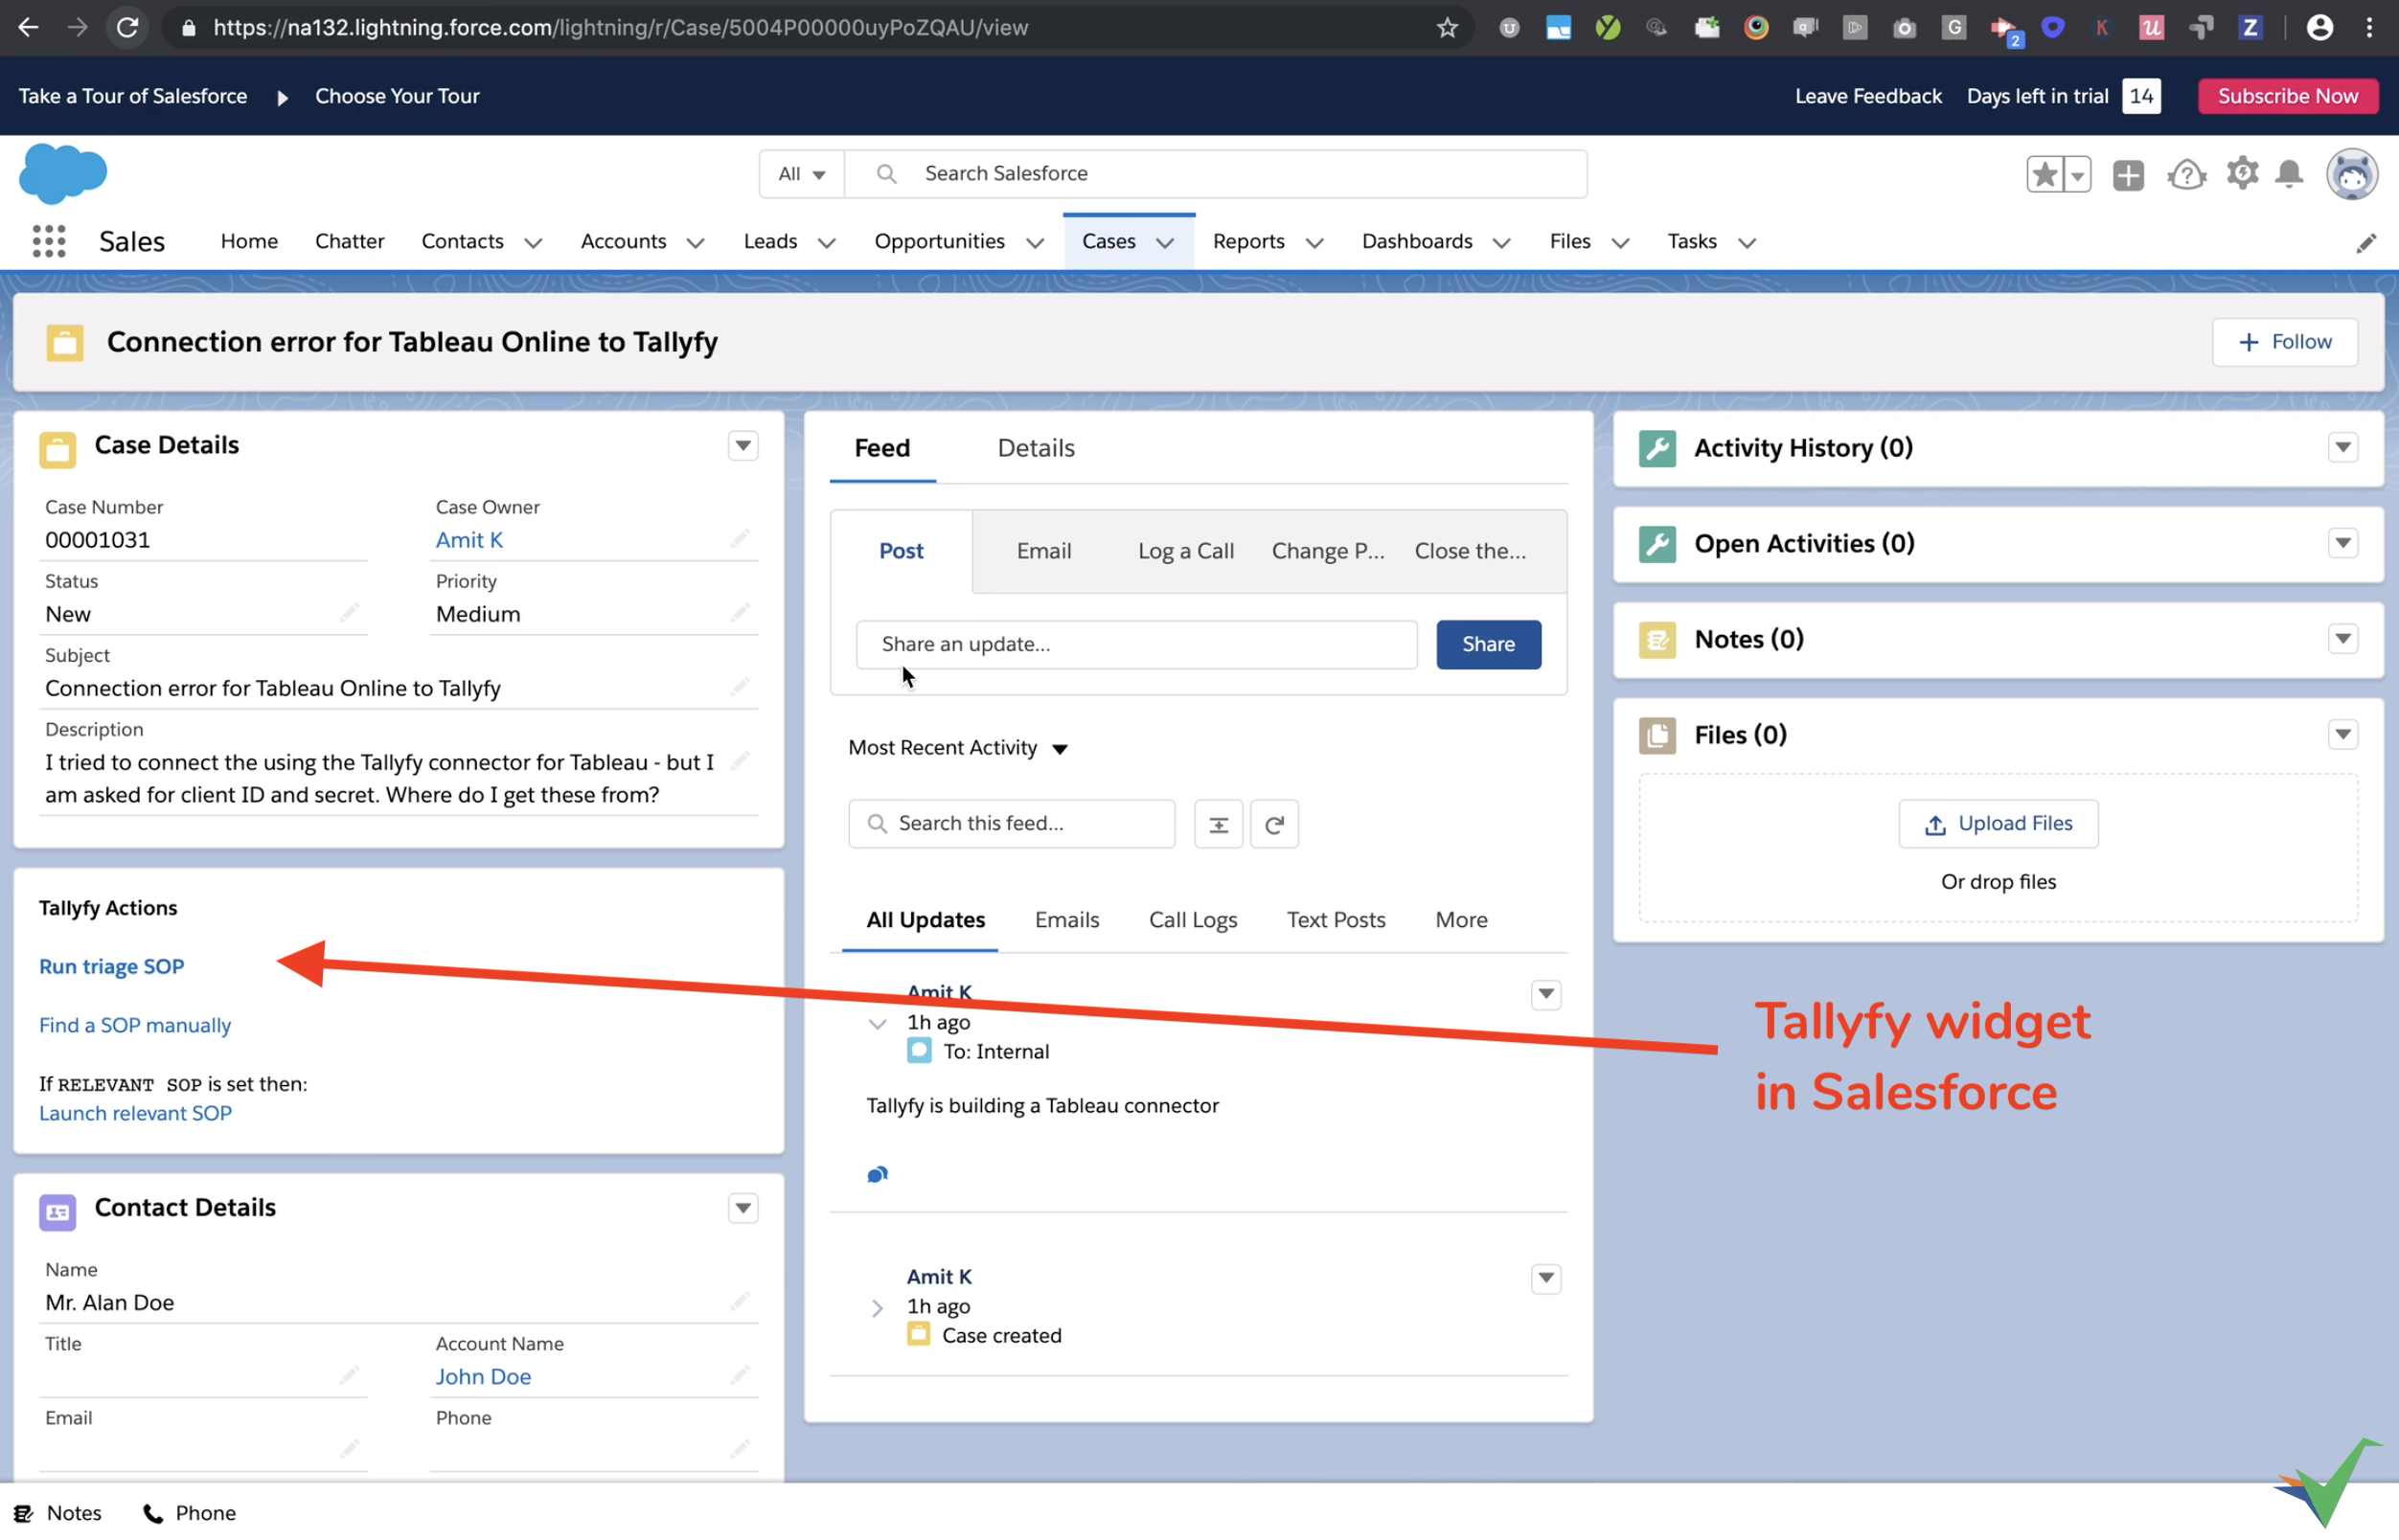
Task: Click into Share an update field
Action: click(x=1136, y=644)
